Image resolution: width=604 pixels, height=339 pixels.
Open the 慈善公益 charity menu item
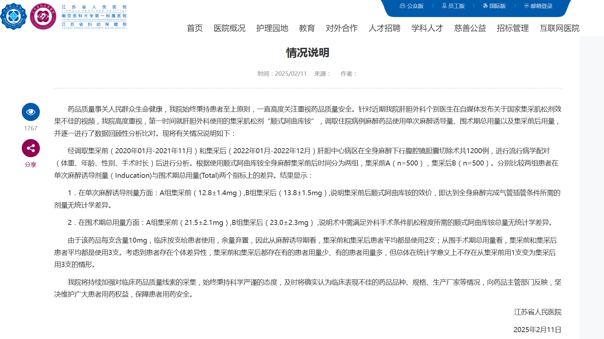tap(470, 28)
